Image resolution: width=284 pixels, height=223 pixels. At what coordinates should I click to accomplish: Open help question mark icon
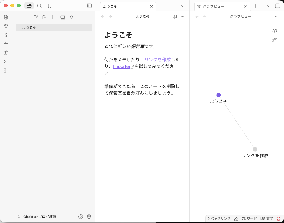point(81,216)
